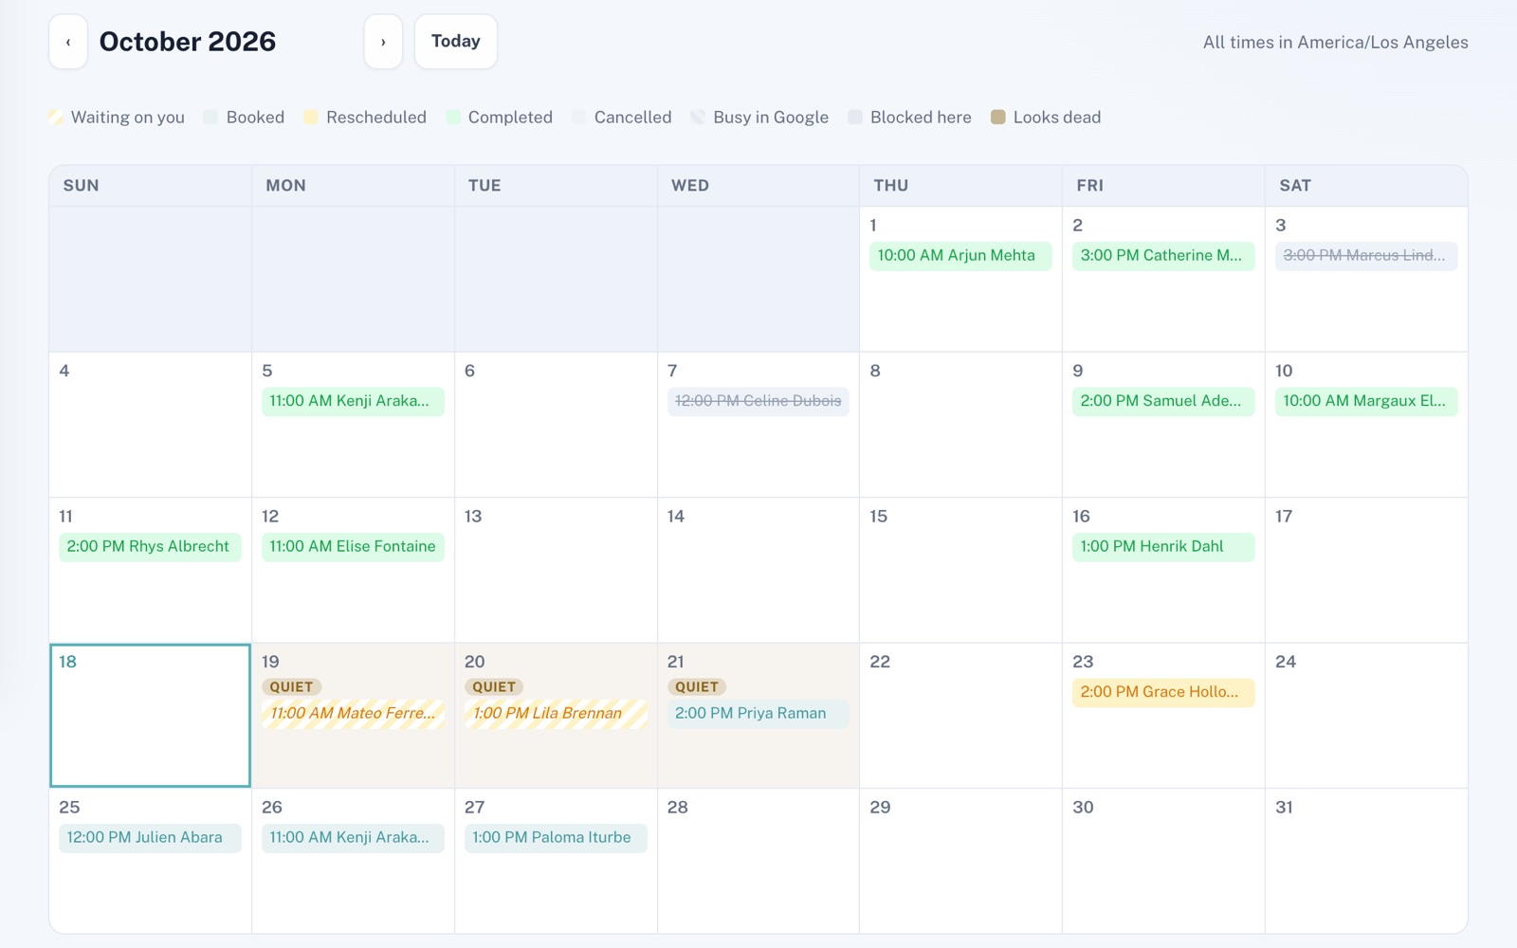Open cancelled 3:00 PM Marcus Lind... event
The image size is (1517, 948).
(x=1366, y=256)
